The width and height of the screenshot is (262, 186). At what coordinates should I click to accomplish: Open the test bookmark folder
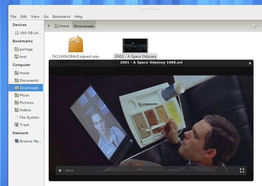[23, 57]
